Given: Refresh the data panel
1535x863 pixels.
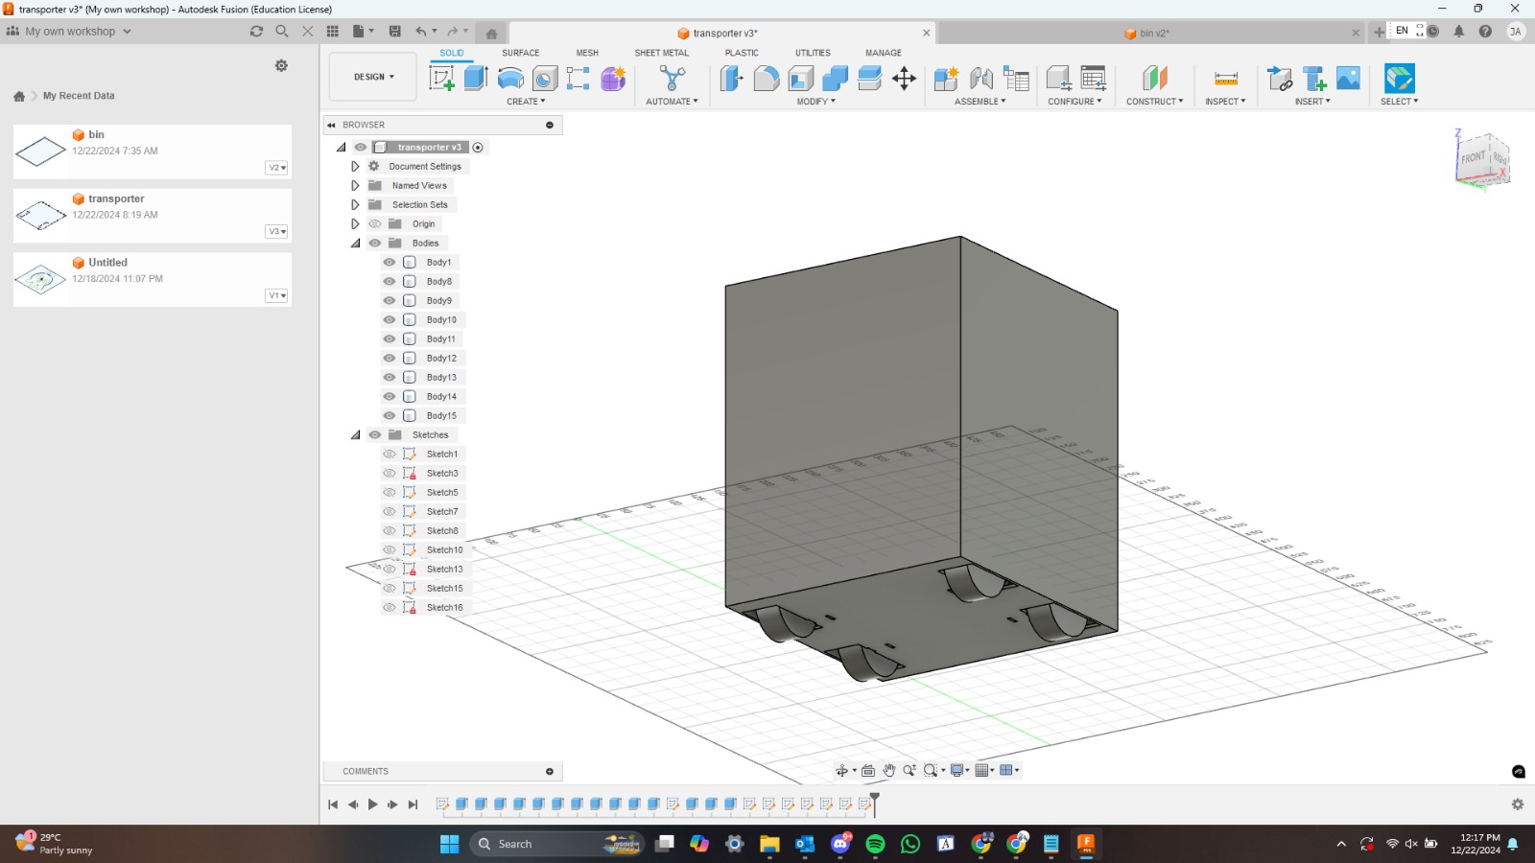Looking at the screenshot, I should [x=256, y=32].
